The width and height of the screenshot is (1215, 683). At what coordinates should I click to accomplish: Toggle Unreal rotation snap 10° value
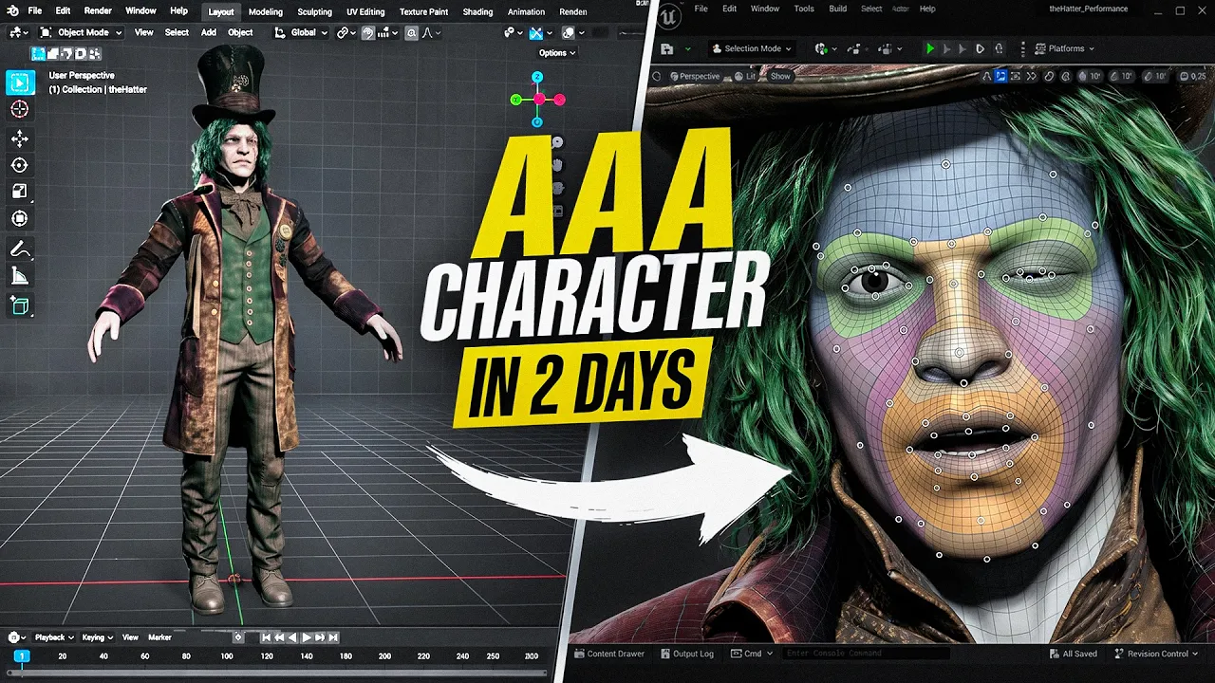pyautogui.click(x=1122, y=76)
